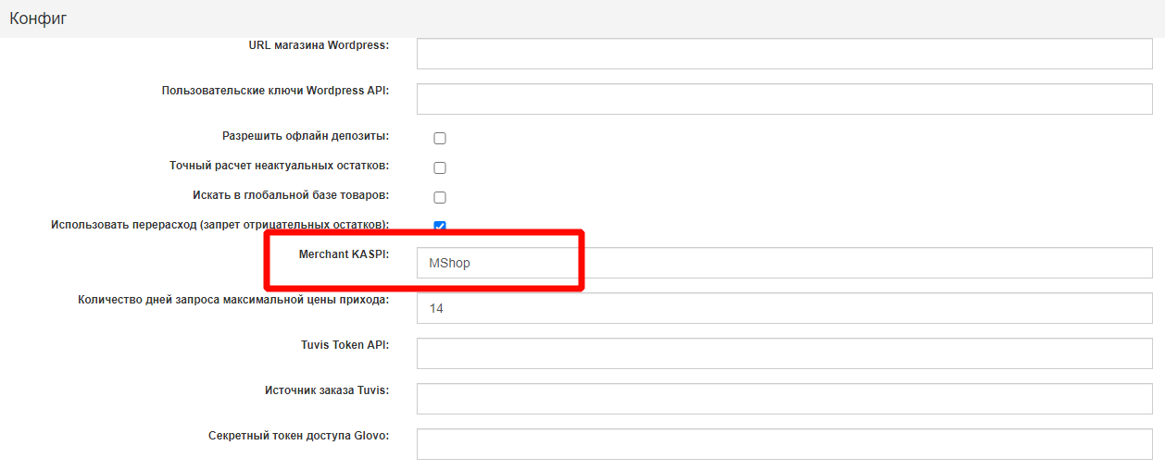This screenshot has height=470, width=1165.
Task: Click the Количество дней запроса максимальной цены label
Action: click(233, 300)
